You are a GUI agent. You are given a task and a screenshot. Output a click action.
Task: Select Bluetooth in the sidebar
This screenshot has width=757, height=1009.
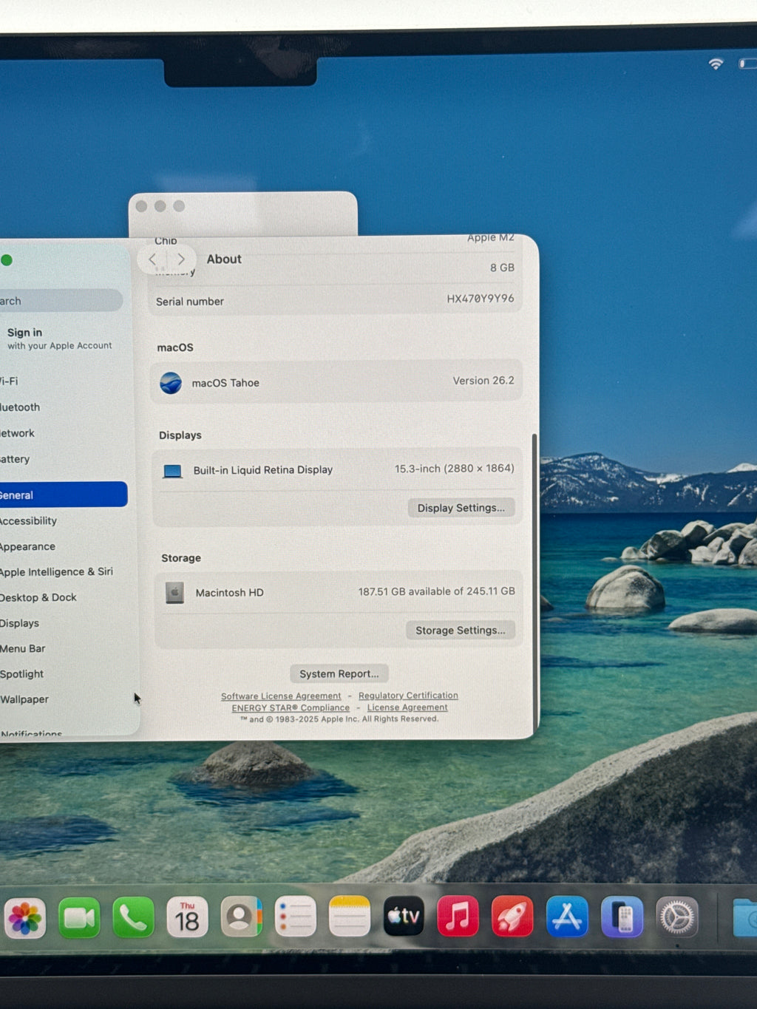point(64,407)
